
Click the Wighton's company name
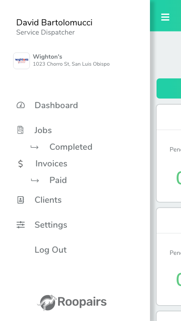[48, 56]
